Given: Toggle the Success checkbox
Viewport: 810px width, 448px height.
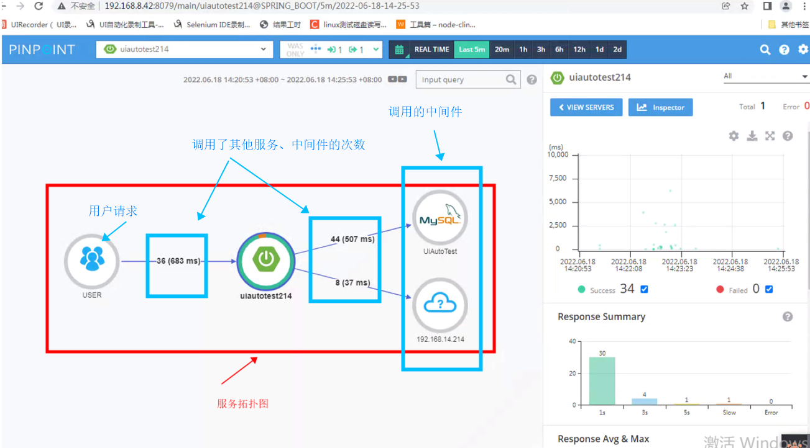Looking at the screenshot, I should tap(644, 289).
